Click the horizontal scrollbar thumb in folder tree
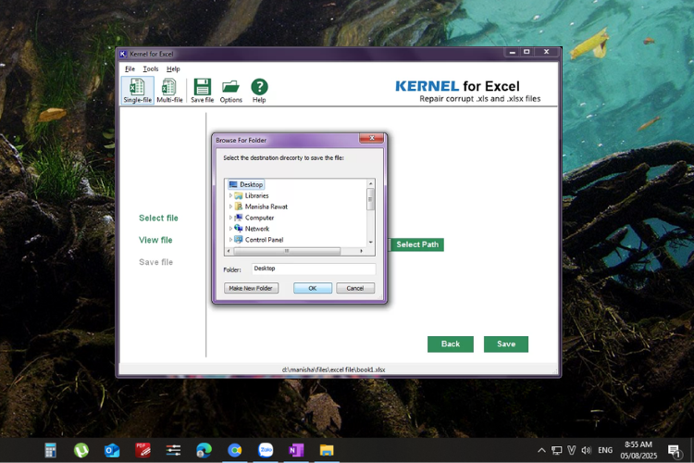 287,251
